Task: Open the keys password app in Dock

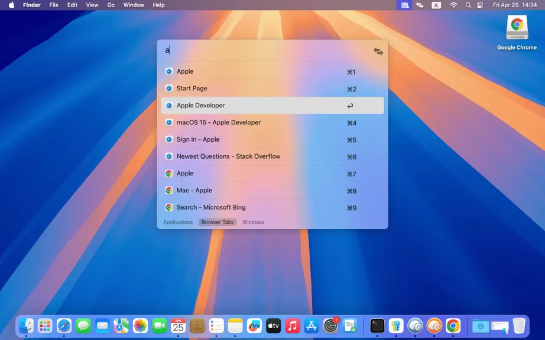Action: [396, 326]
